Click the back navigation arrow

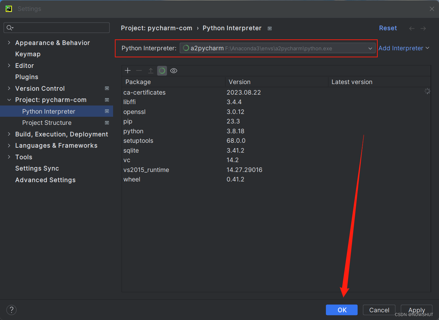click(x=412, y=28)
